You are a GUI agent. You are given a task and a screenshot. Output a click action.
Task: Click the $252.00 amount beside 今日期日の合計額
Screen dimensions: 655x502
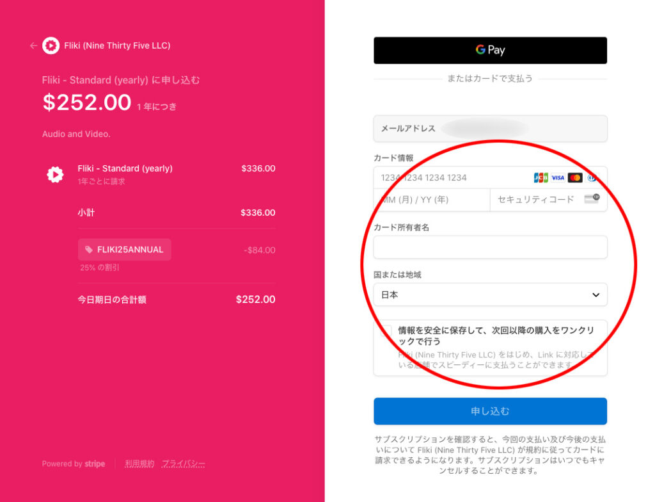255,300
